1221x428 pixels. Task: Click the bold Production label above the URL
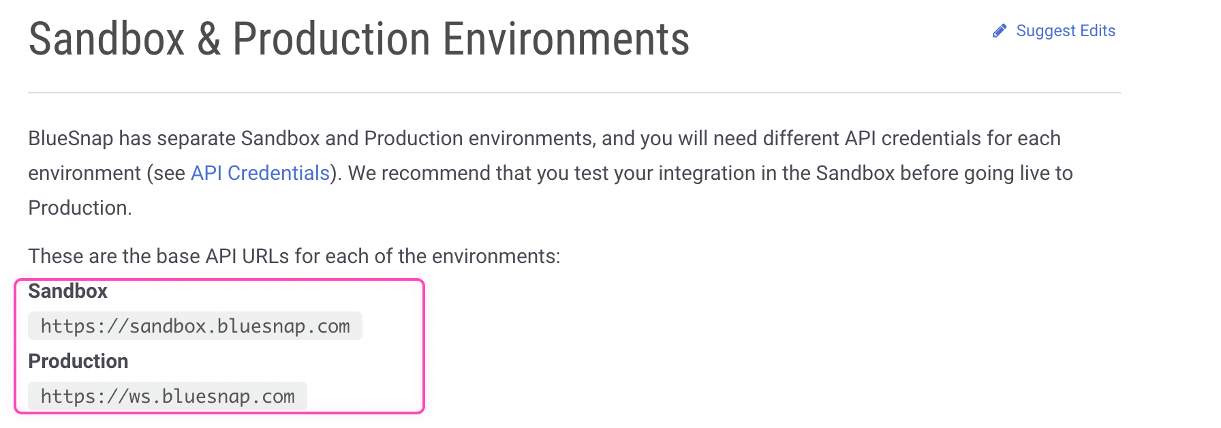point(78,361)
